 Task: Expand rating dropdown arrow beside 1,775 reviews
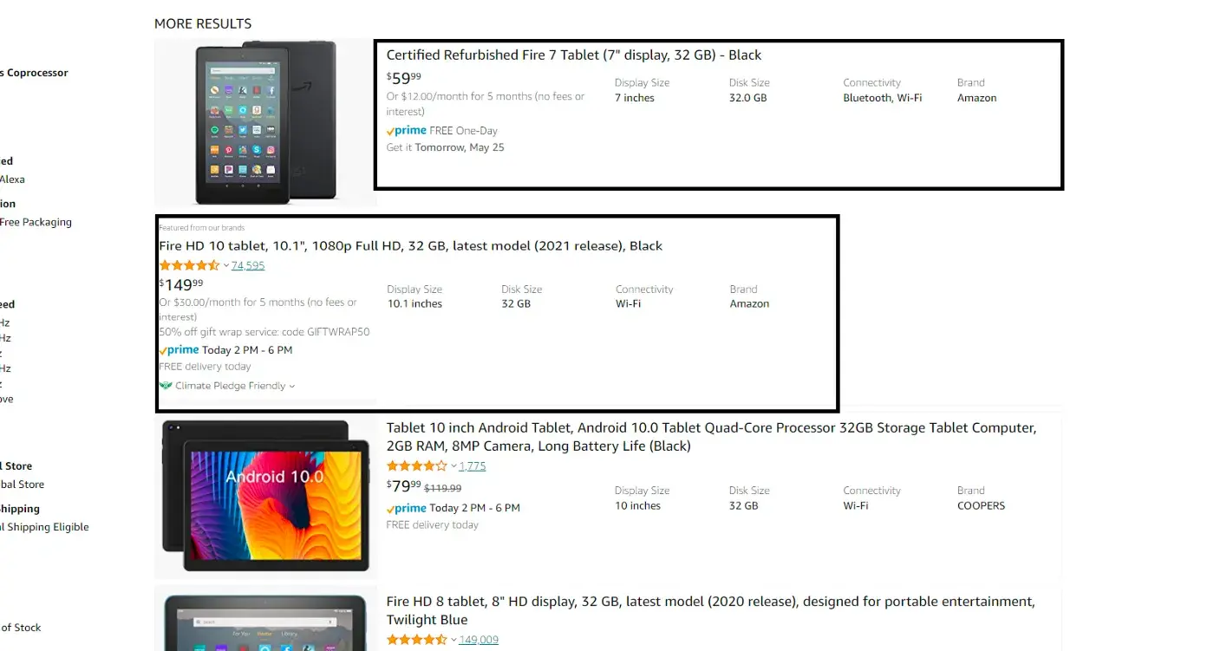point(454,466)
